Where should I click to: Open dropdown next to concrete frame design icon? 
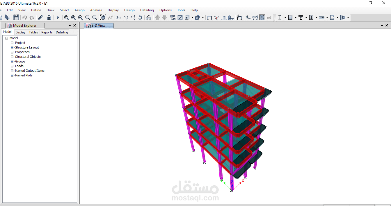(296, 17)
